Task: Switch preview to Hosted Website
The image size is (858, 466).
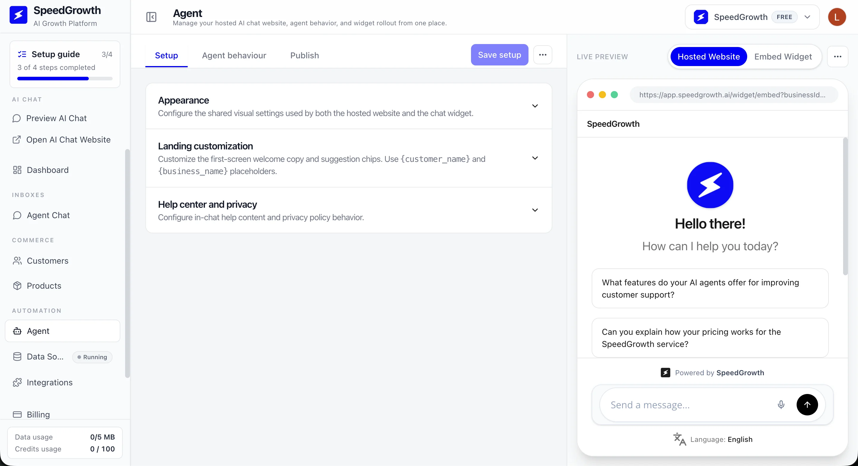Action: [708, 57]
